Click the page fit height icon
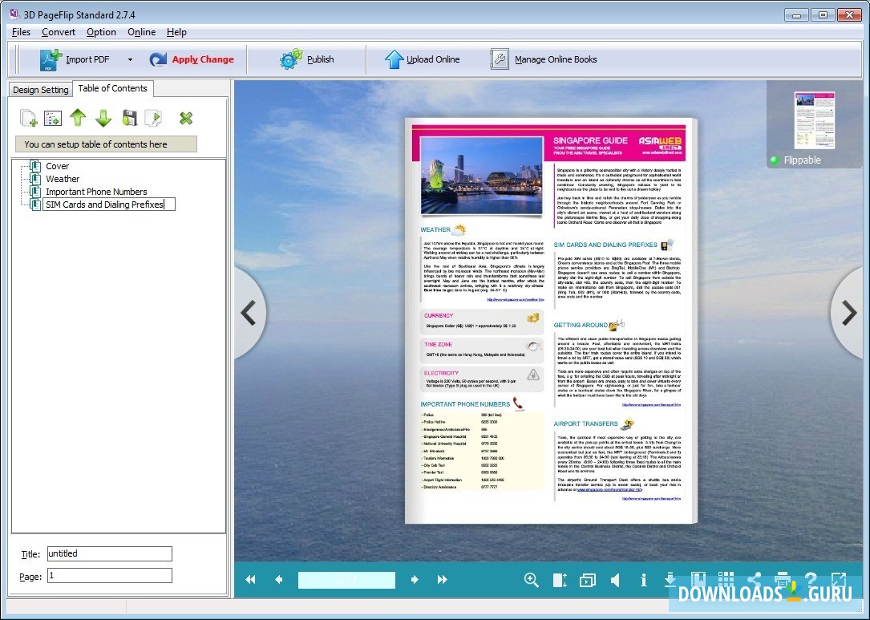 tap(560, 580)
